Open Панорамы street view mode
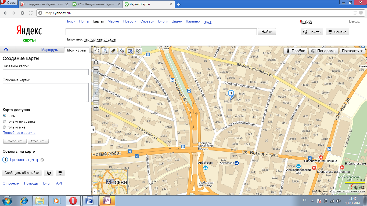The width and height of the screenshot is (367, 206). pos(323,51)
